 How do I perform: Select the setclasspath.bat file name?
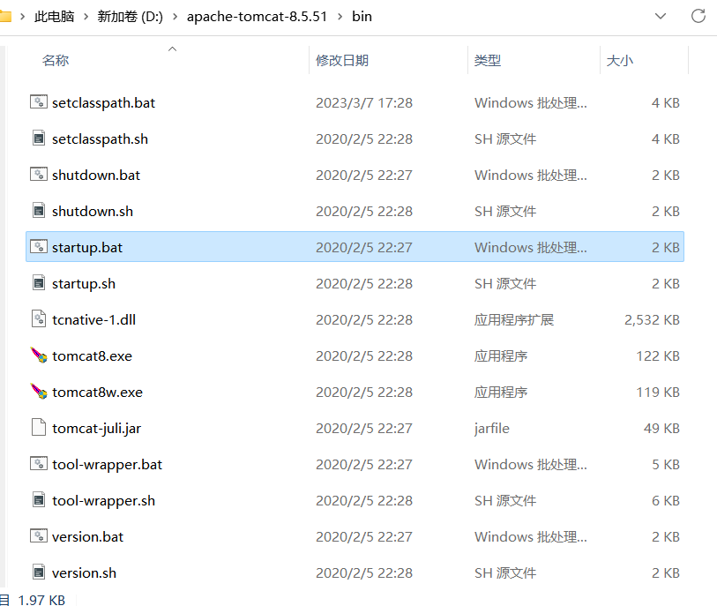pos(103,102)
